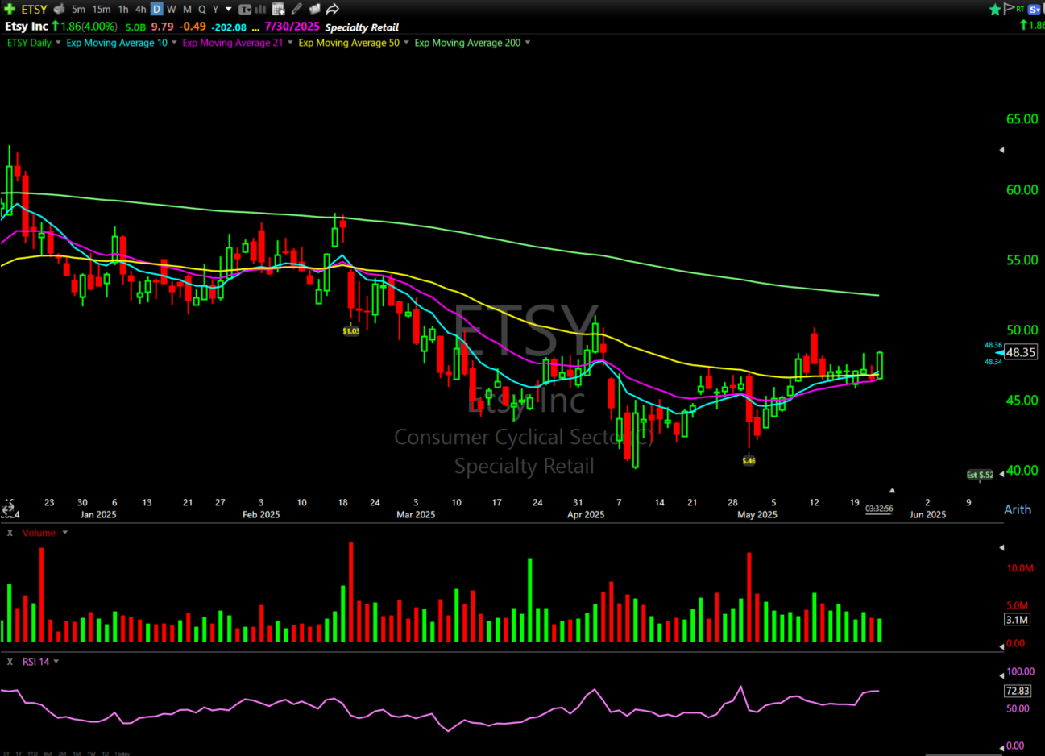Click the Arith scale toggle

click(x=1018, y=509)
